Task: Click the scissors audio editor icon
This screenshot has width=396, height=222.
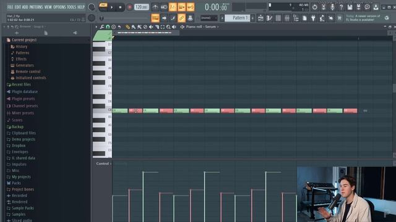Action: pyautogui.click(x=324, y=7)
